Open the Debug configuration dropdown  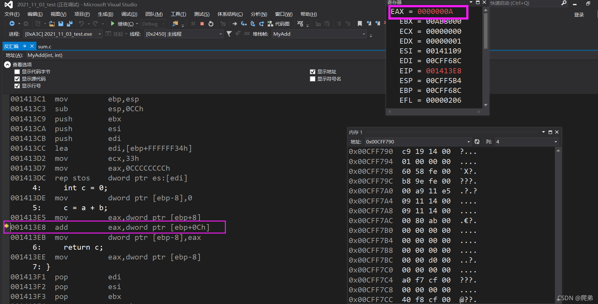pos(154,24)
